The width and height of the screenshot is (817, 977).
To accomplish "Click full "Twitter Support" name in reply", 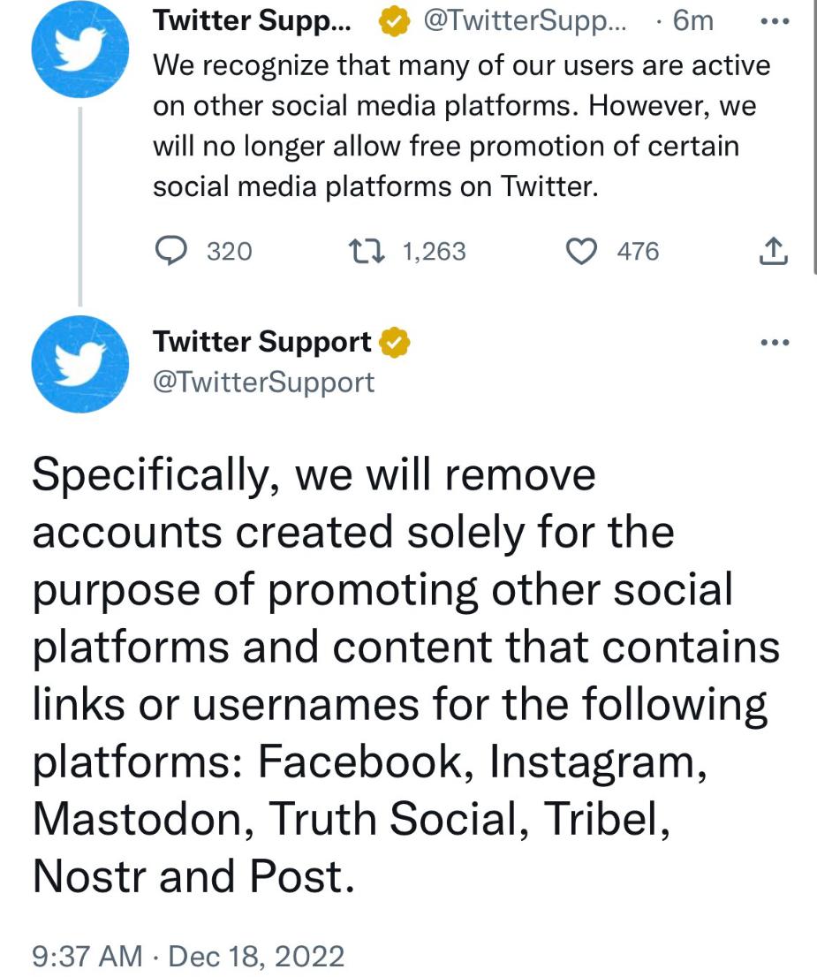I will 262,343.
